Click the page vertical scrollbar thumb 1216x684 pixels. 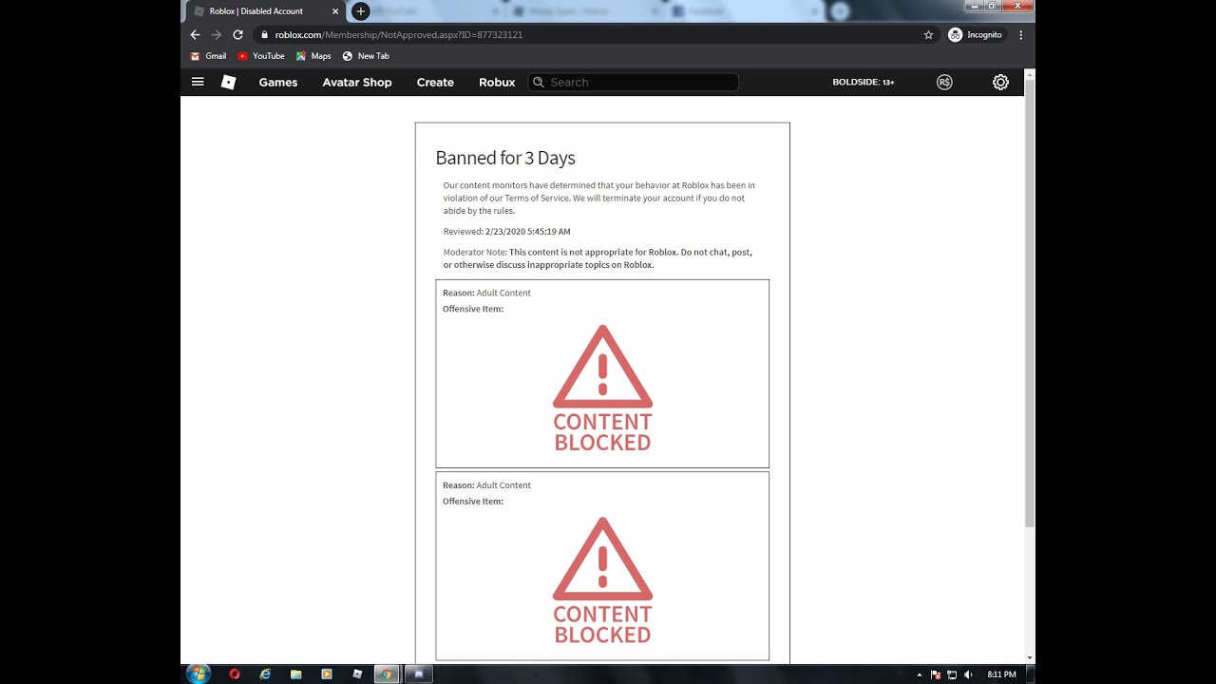(x=1030, y=304)
